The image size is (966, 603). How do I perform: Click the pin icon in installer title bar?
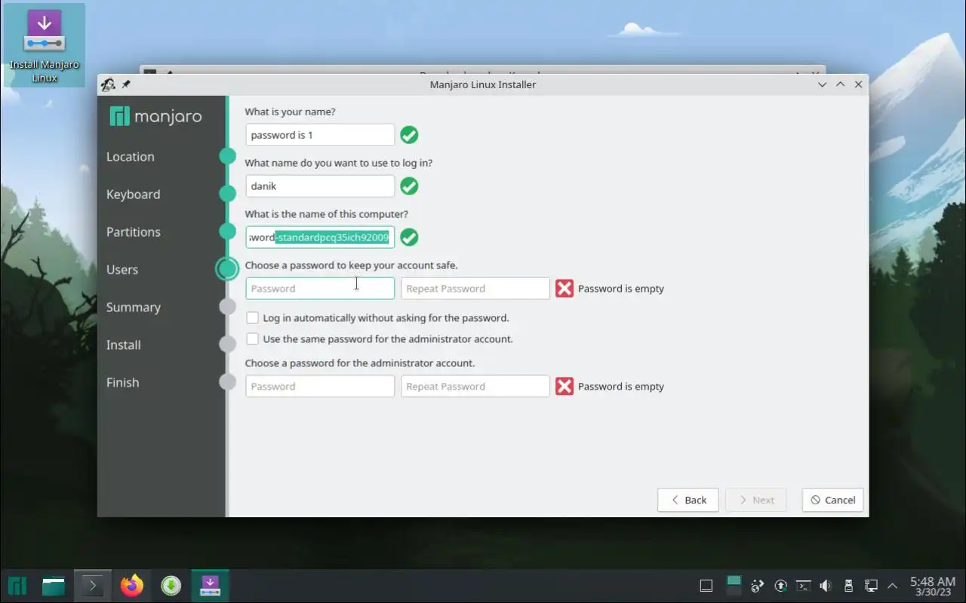(x=126, y=84)
